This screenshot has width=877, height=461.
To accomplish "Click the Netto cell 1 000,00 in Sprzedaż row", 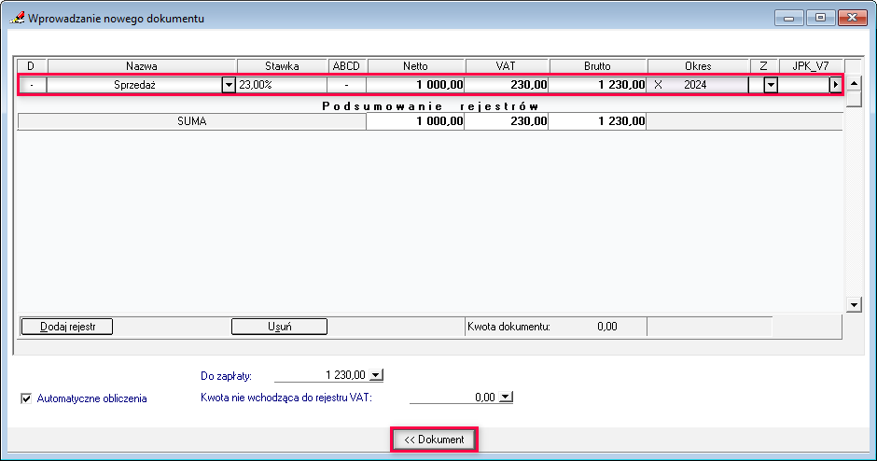I will coord(415,85).
